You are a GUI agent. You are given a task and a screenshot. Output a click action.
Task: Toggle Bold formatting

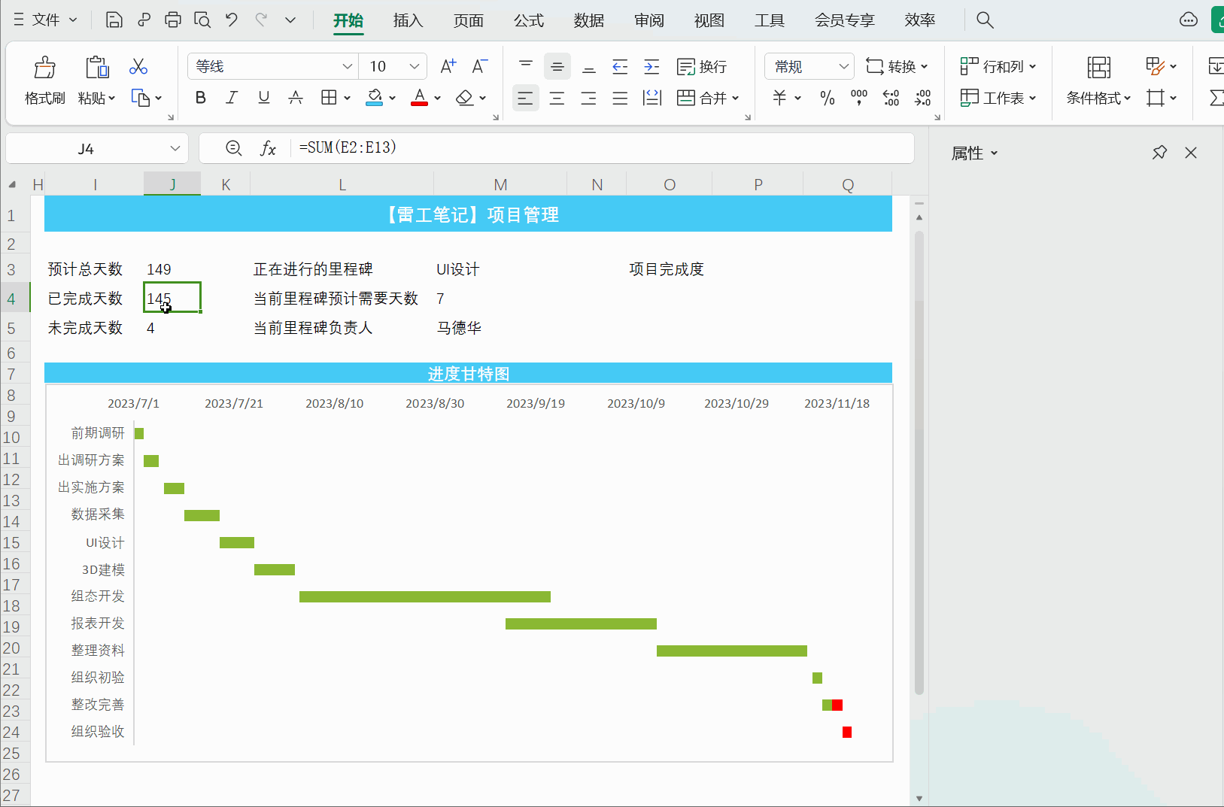200,98
